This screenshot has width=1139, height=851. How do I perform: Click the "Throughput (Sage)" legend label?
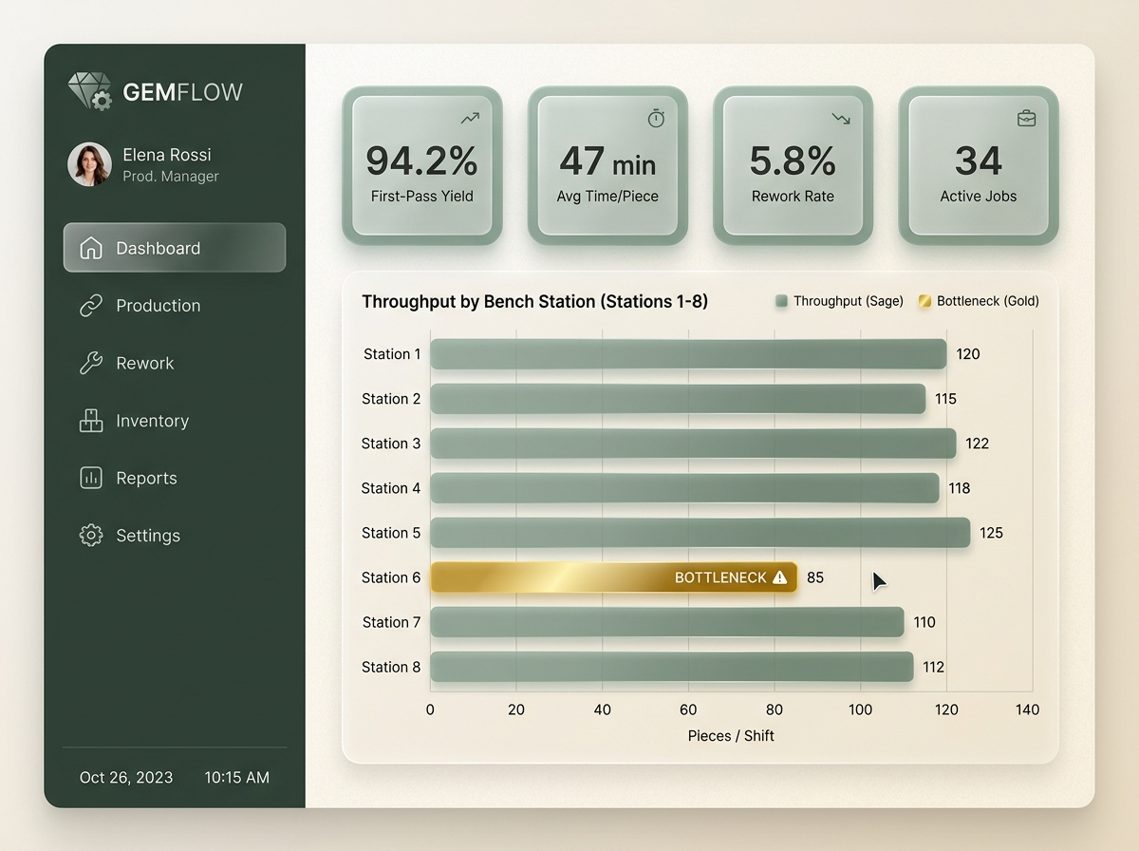849,301
